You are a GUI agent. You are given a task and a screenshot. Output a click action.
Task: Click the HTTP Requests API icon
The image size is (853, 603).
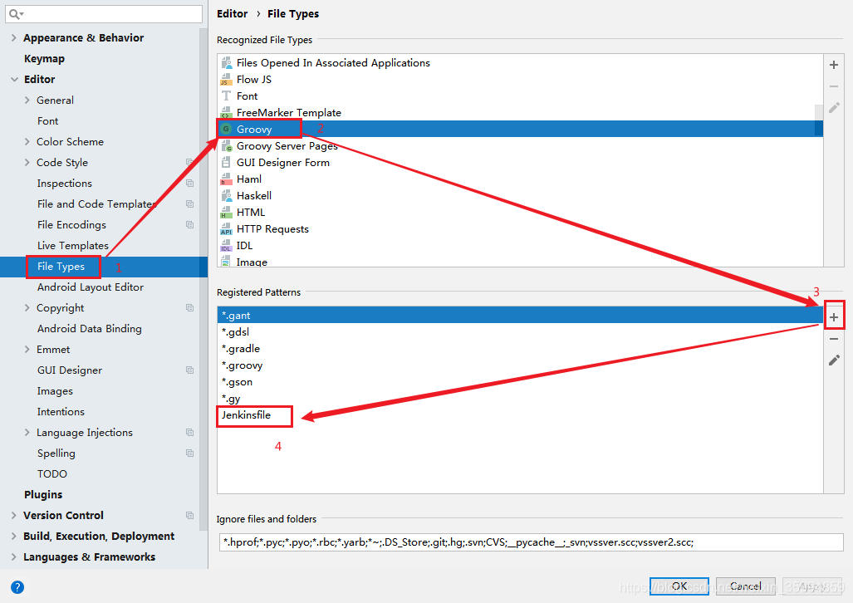(x=226, y=229)
